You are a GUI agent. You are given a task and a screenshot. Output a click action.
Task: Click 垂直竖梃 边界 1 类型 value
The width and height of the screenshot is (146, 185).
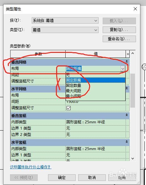[x=95, y=128]
